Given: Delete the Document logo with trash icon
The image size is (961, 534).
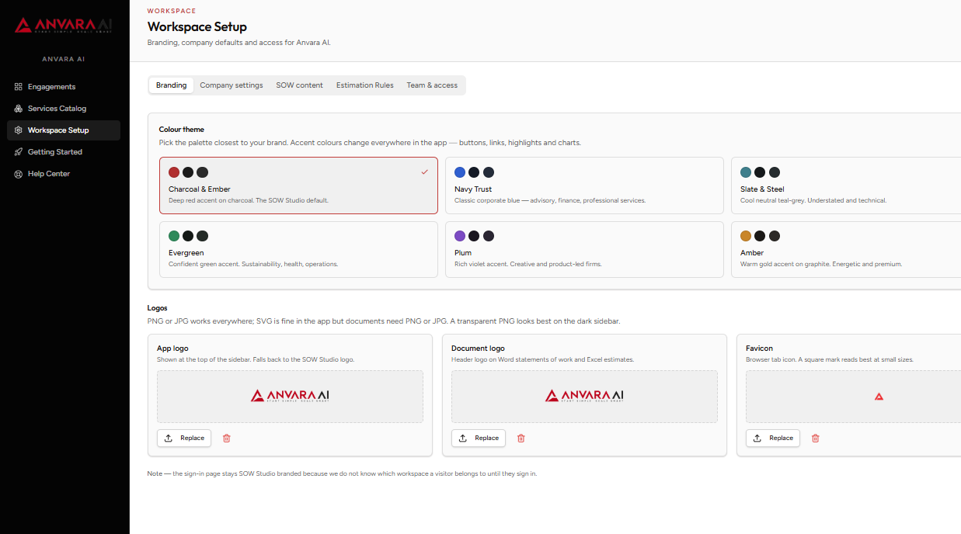Looking at the screenshot, I should pyautogui.click(x=521, y=438).
